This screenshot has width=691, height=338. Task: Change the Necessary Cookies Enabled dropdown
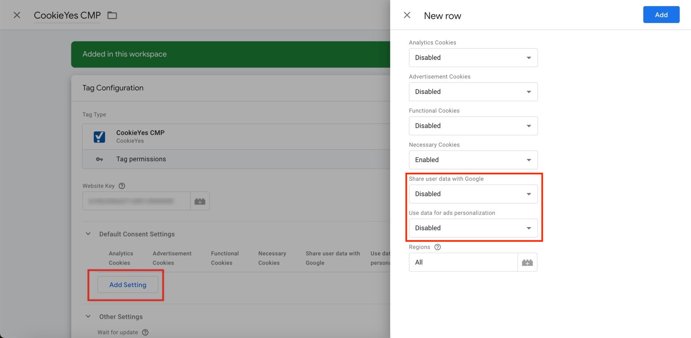[x=473, y=160]
